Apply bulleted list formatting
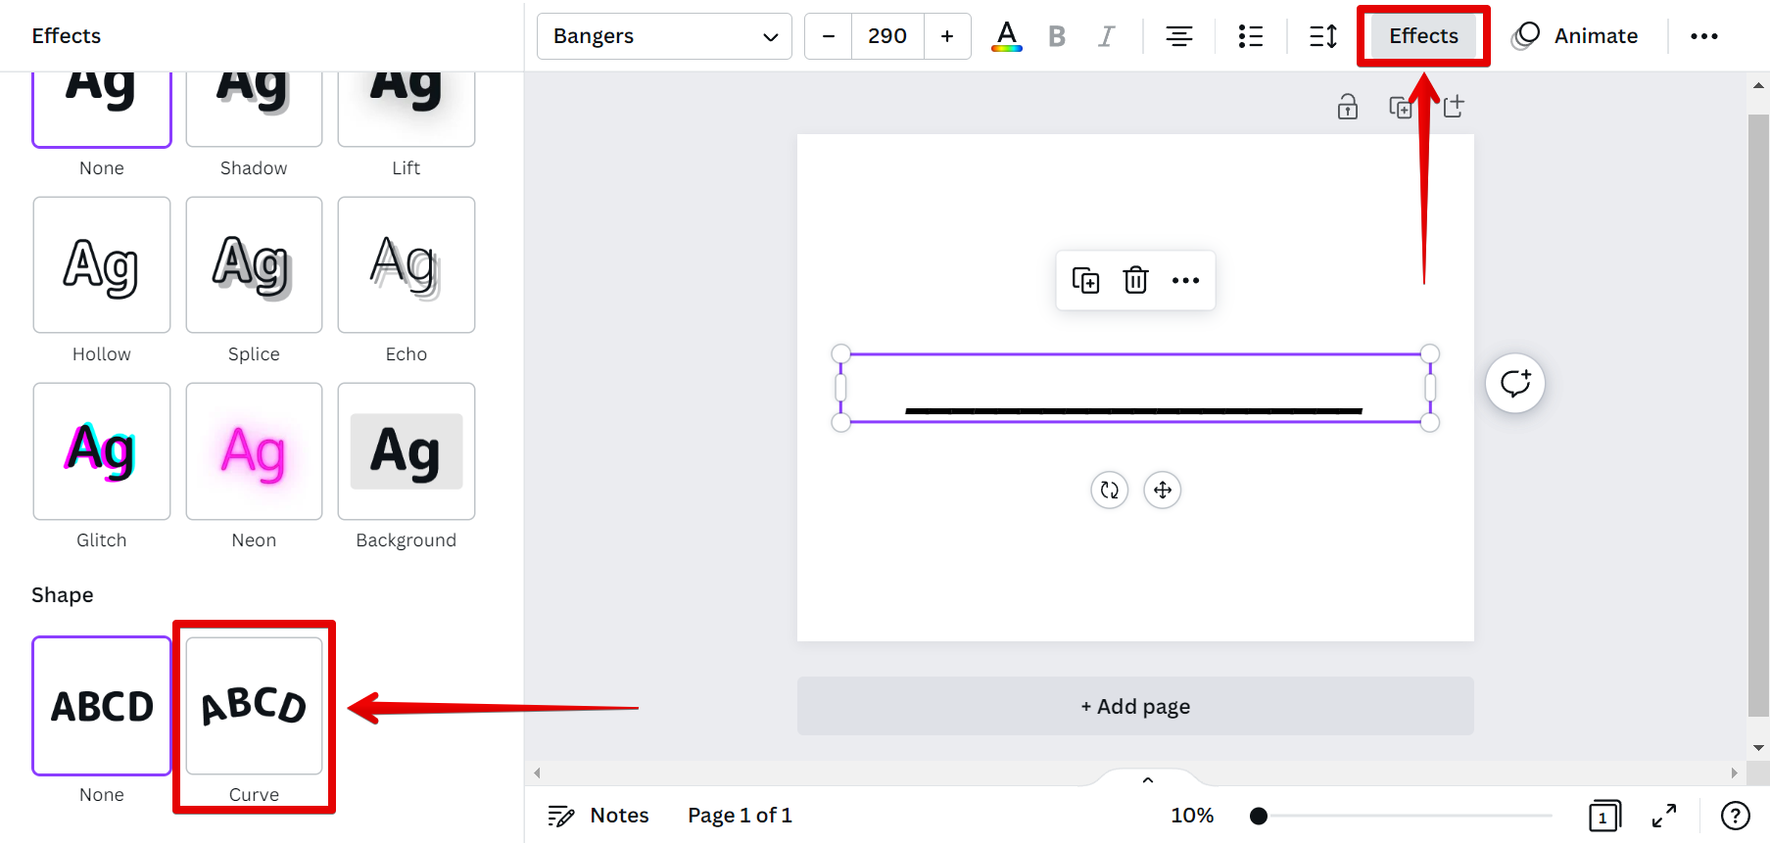 click(x=1250, y=36)
